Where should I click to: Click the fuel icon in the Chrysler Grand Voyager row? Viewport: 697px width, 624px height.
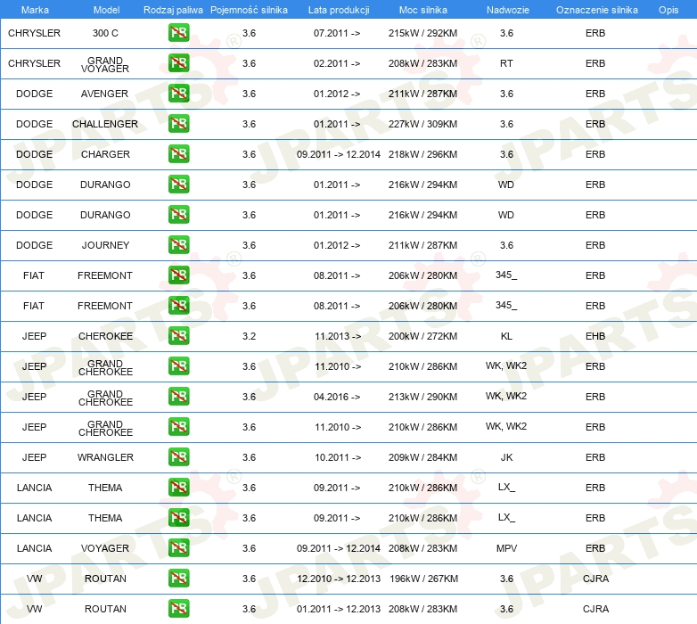[178, 63]
